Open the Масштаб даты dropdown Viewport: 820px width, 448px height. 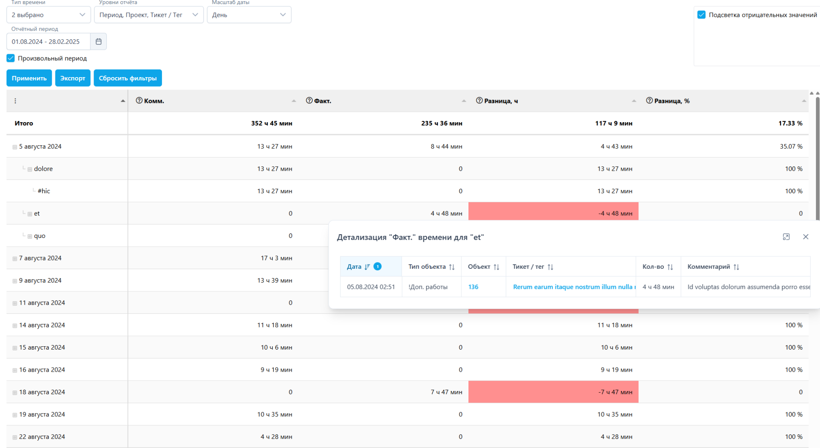[x=249, y=15]
